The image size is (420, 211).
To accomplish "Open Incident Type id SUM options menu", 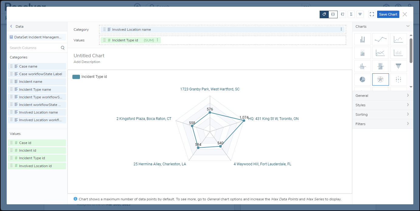I will pos(157,40).
